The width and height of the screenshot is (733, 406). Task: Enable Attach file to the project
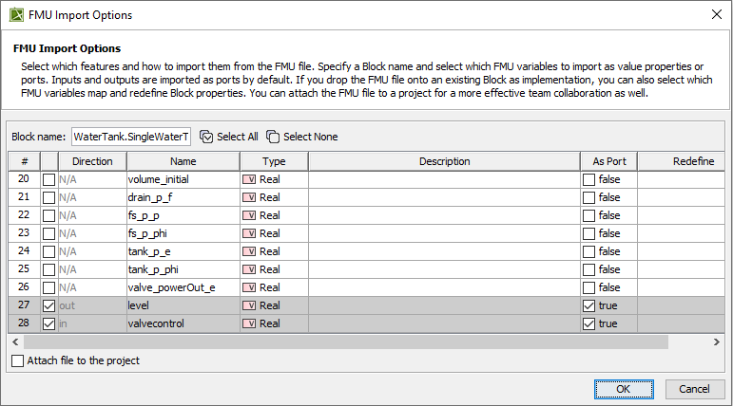[17, 360]
